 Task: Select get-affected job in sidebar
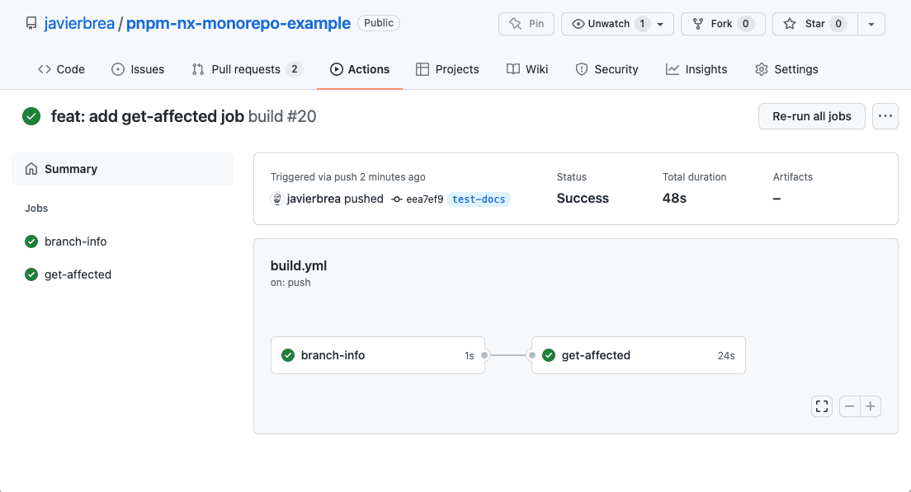point(78,274)
